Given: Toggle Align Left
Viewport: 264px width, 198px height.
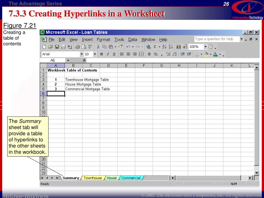Looking at the screenshot, I should 122,54.
